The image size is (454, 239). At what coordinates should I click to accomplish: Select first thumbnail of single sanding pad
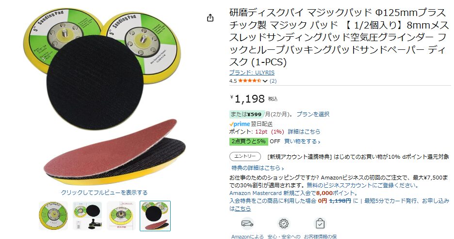point(53,216)
